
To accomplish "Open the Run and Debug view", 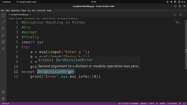I will 3,35.
